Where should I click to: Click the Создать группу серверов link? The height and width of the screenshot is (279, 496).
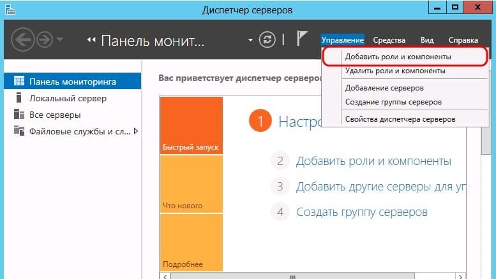tap(362, 212)
